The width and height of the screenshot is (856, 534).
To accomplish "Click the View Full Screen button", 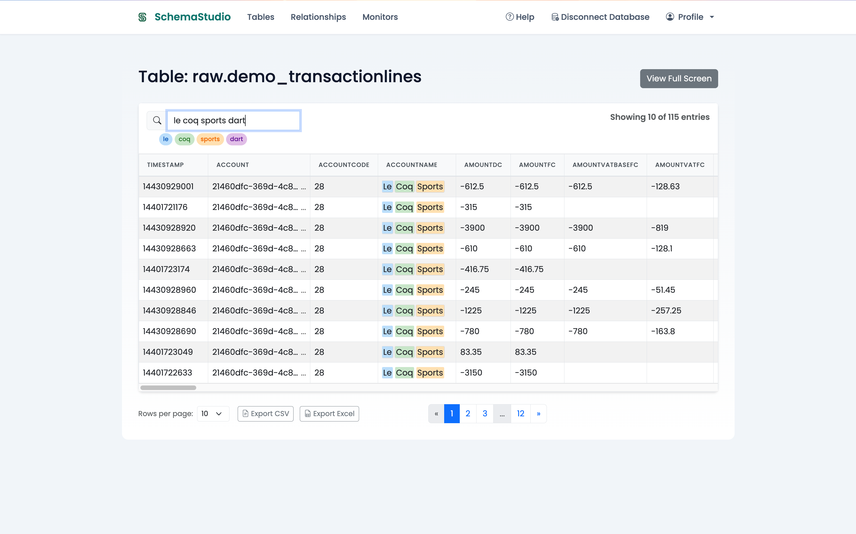I will click(x=678, y=79).
